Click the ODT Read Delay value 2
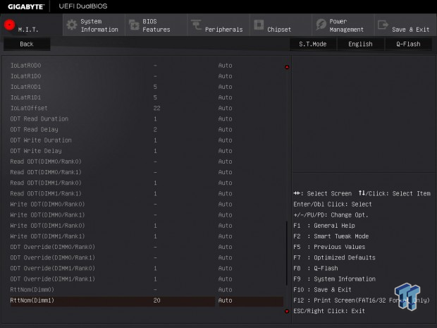The height and width of the screenshot is (328, 437). [155, 129]
